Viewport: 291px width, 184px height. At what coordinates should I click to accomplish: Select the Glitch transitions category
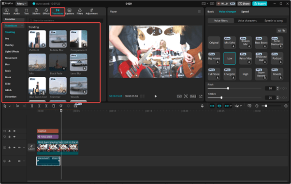(x=8, y=90)
